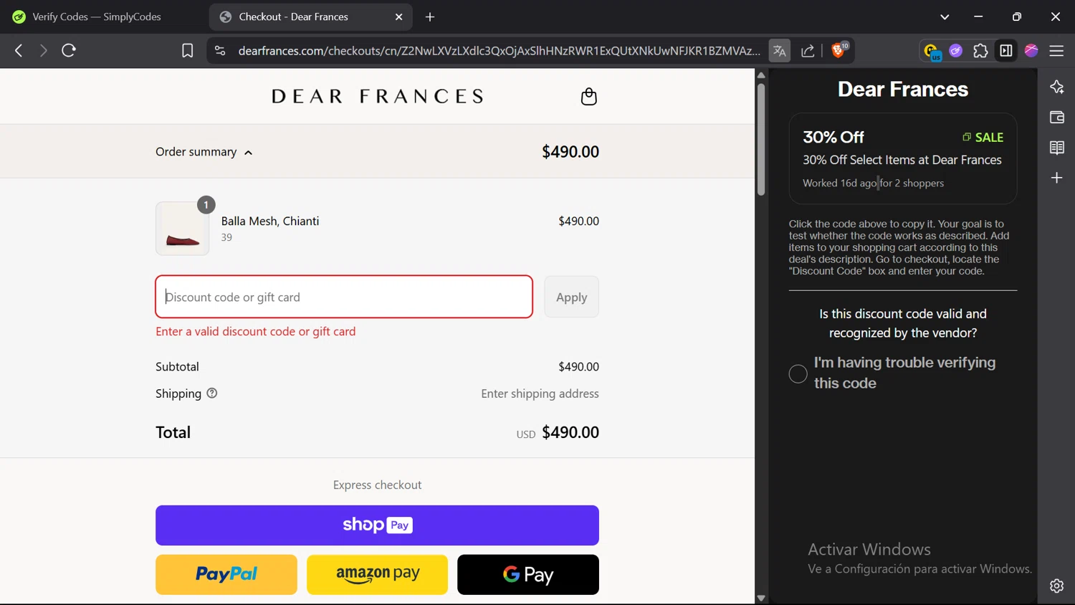
Task: Open the wallet icon in sidebar
Action: (x=1056, y=117)
